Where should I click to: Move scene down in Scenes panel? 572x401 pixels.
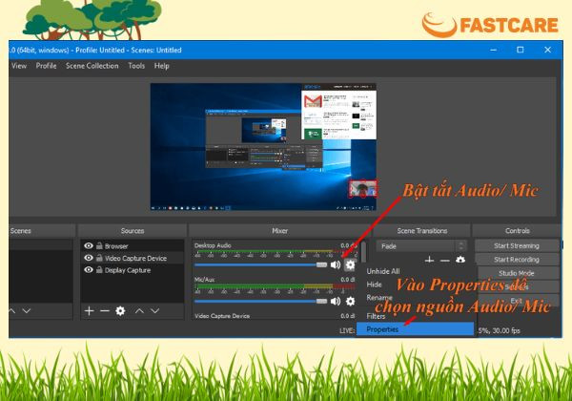27,311
